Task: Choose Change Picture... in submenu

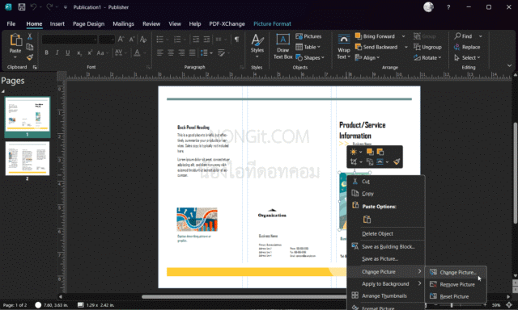Action: (456, 272)
